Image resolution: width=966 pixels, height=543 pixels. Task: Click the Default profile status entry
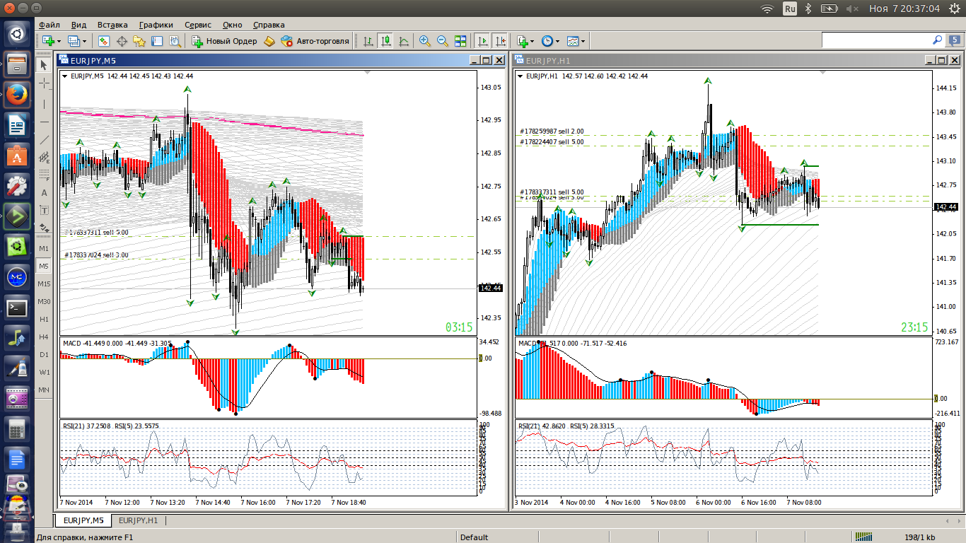coord(474,537)
